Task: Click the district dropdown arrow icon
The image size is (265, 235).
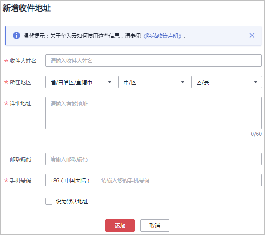Action: (x=256, y=82)
